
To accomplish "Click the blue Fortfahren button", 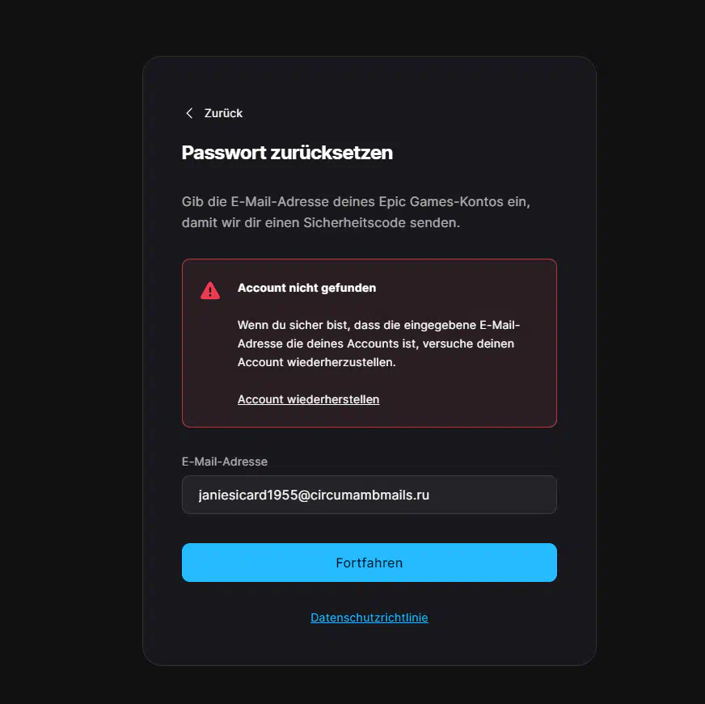I will [369, 563].
